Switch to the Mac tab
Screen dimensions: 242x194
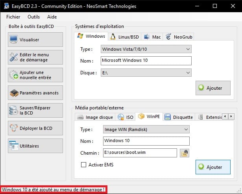pos(152,37)
